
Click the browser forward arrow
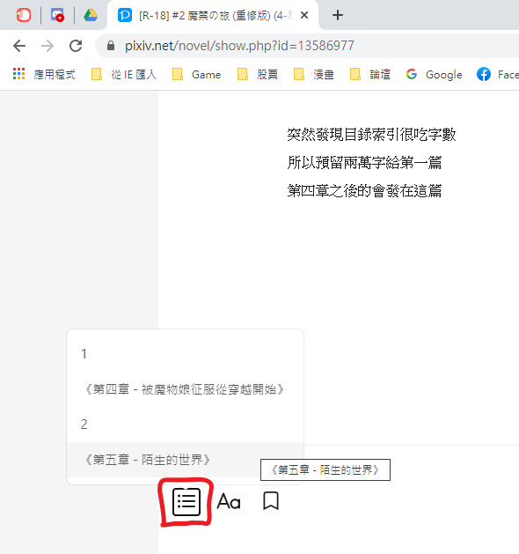click(48, 46)
